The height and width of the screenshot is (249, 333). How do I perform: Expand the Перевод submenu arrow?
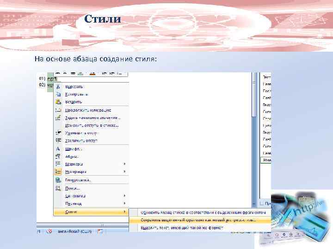(125, 203)
